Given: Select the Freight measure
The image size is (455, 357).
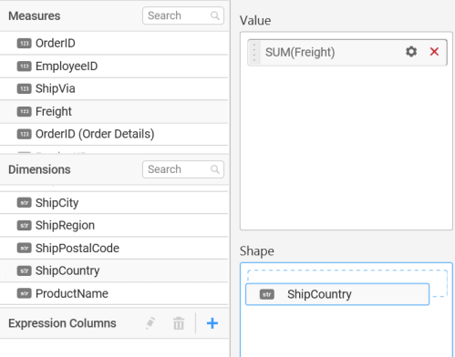Looking at the screenshot, I should 114,111.
